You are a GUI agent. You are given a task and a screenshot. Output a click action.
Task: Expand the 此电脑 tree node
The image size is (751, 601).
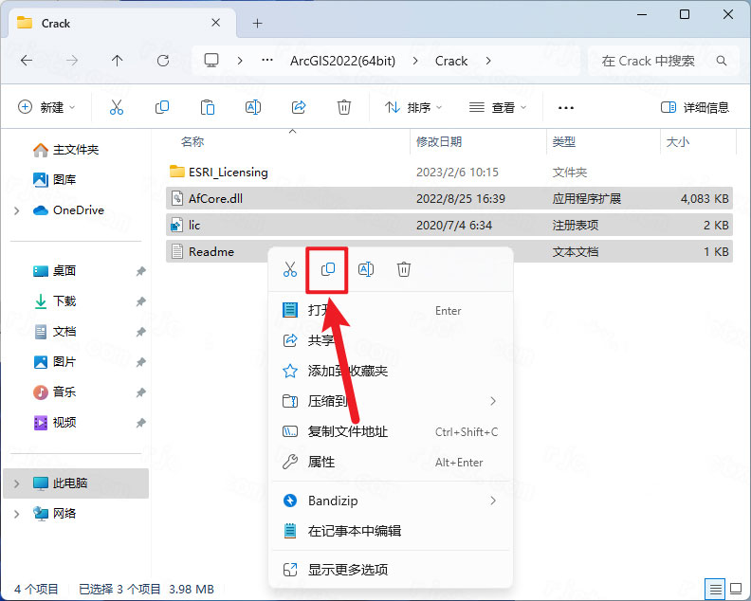16,483
